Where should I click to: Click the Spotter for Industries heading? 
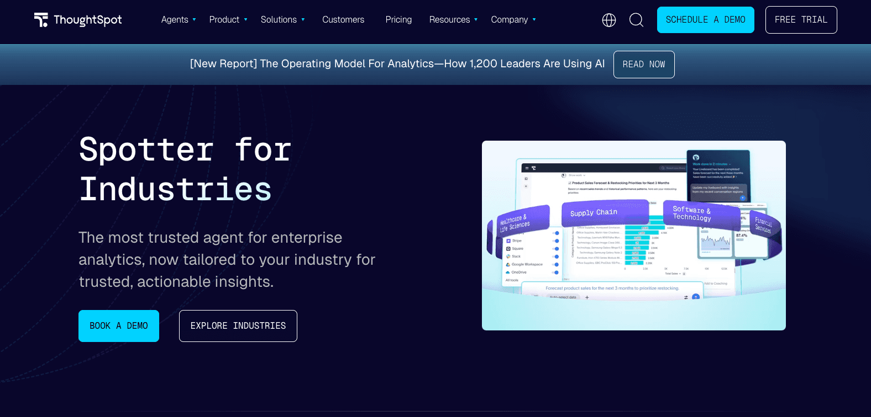click(x=185, y=169)
